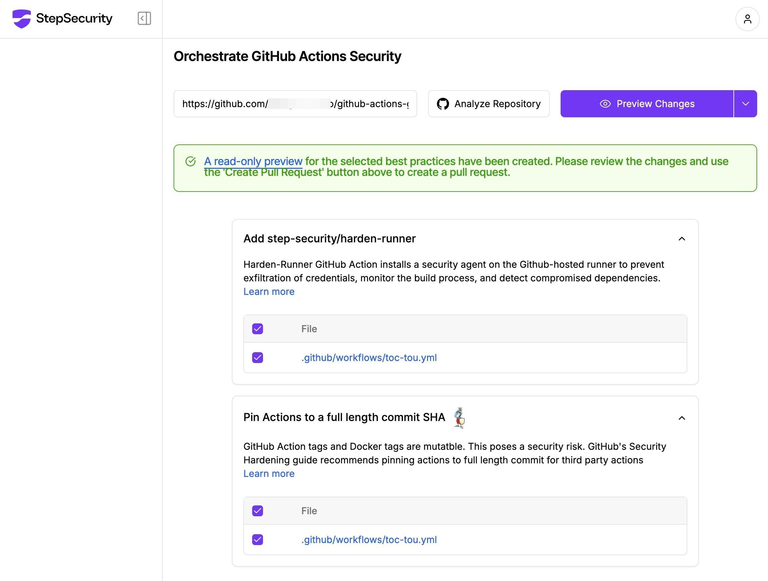Image resolution: width=768 pixels, height=581 pixels.
Task: Click the StepSecurity shield logo
Action: (x=22, y=18)
